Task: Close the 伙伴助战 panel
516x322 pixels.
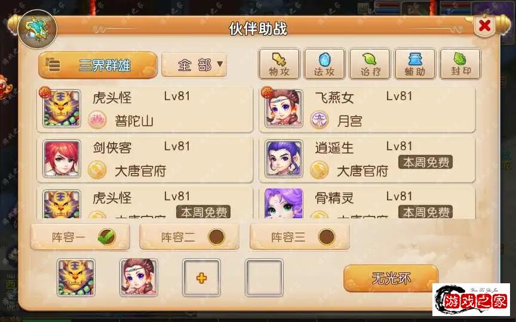Action: 484,26
